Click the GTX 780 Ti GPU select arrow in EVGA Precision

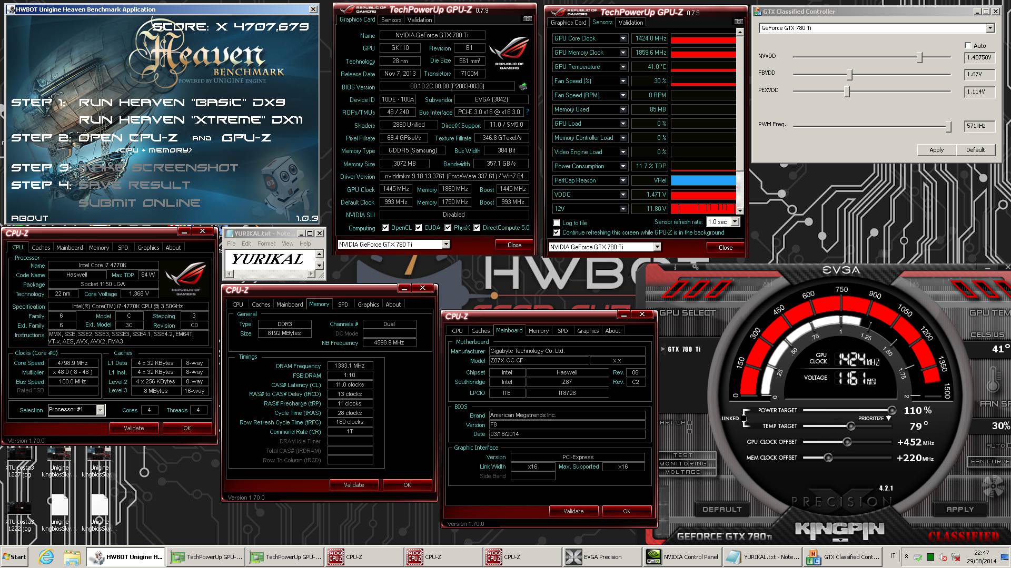coord(663,349)
